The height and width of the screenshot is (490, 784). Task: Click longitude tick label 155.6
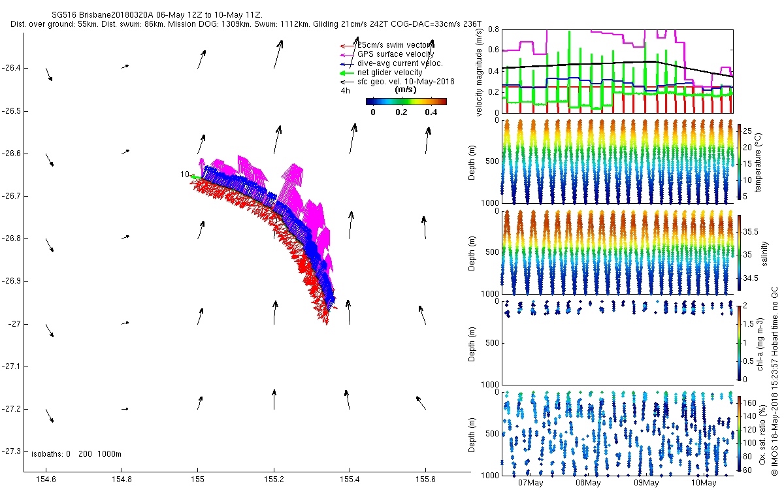[425, 480]
